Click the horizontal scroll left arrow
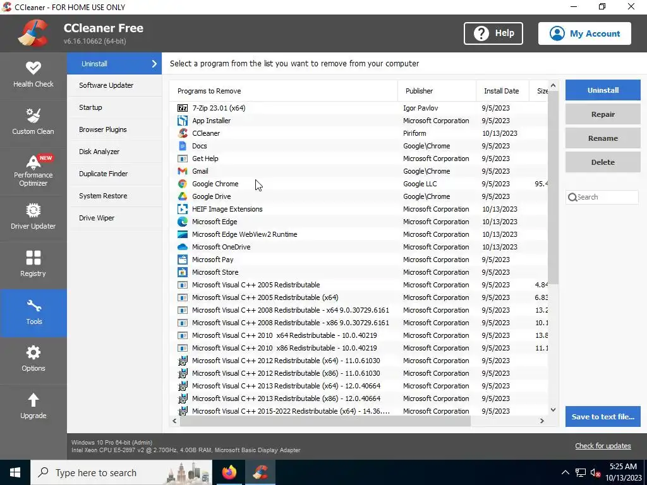 click(174, 421)
